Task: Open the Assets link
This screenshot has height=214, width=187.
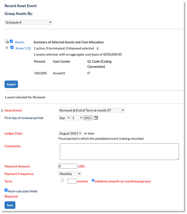Action: coord(19,42)
